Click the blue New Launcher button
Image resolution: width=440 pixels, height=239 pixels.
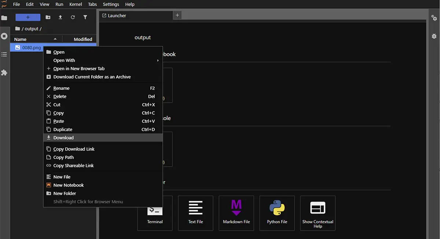pos(28,17)
